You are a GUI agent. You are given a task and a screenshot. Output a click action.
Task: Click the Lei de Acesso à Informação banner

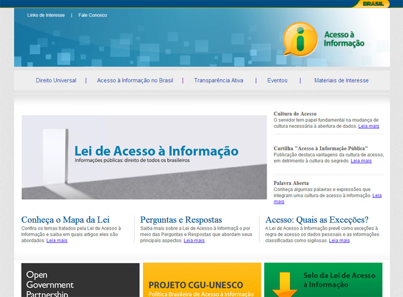pyautogui.click(x=144, y=157)
